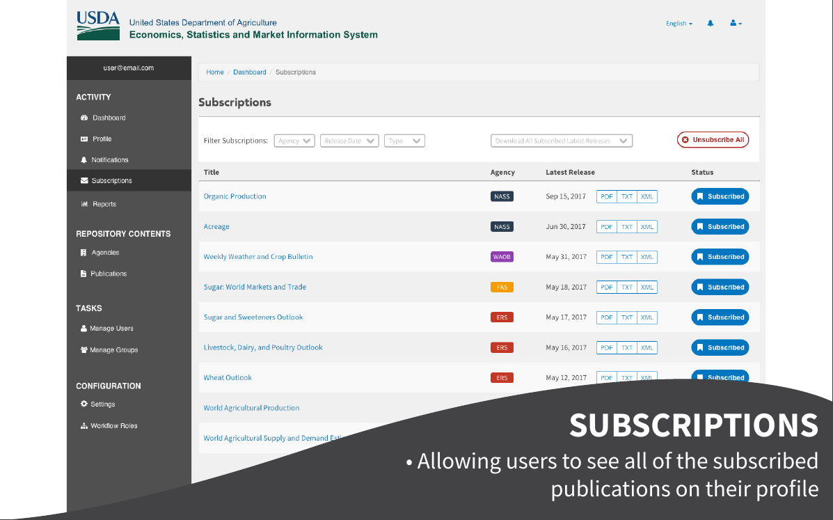833x520 pixels.
Task: Open the Organic Production publication link
Action: 235,196
